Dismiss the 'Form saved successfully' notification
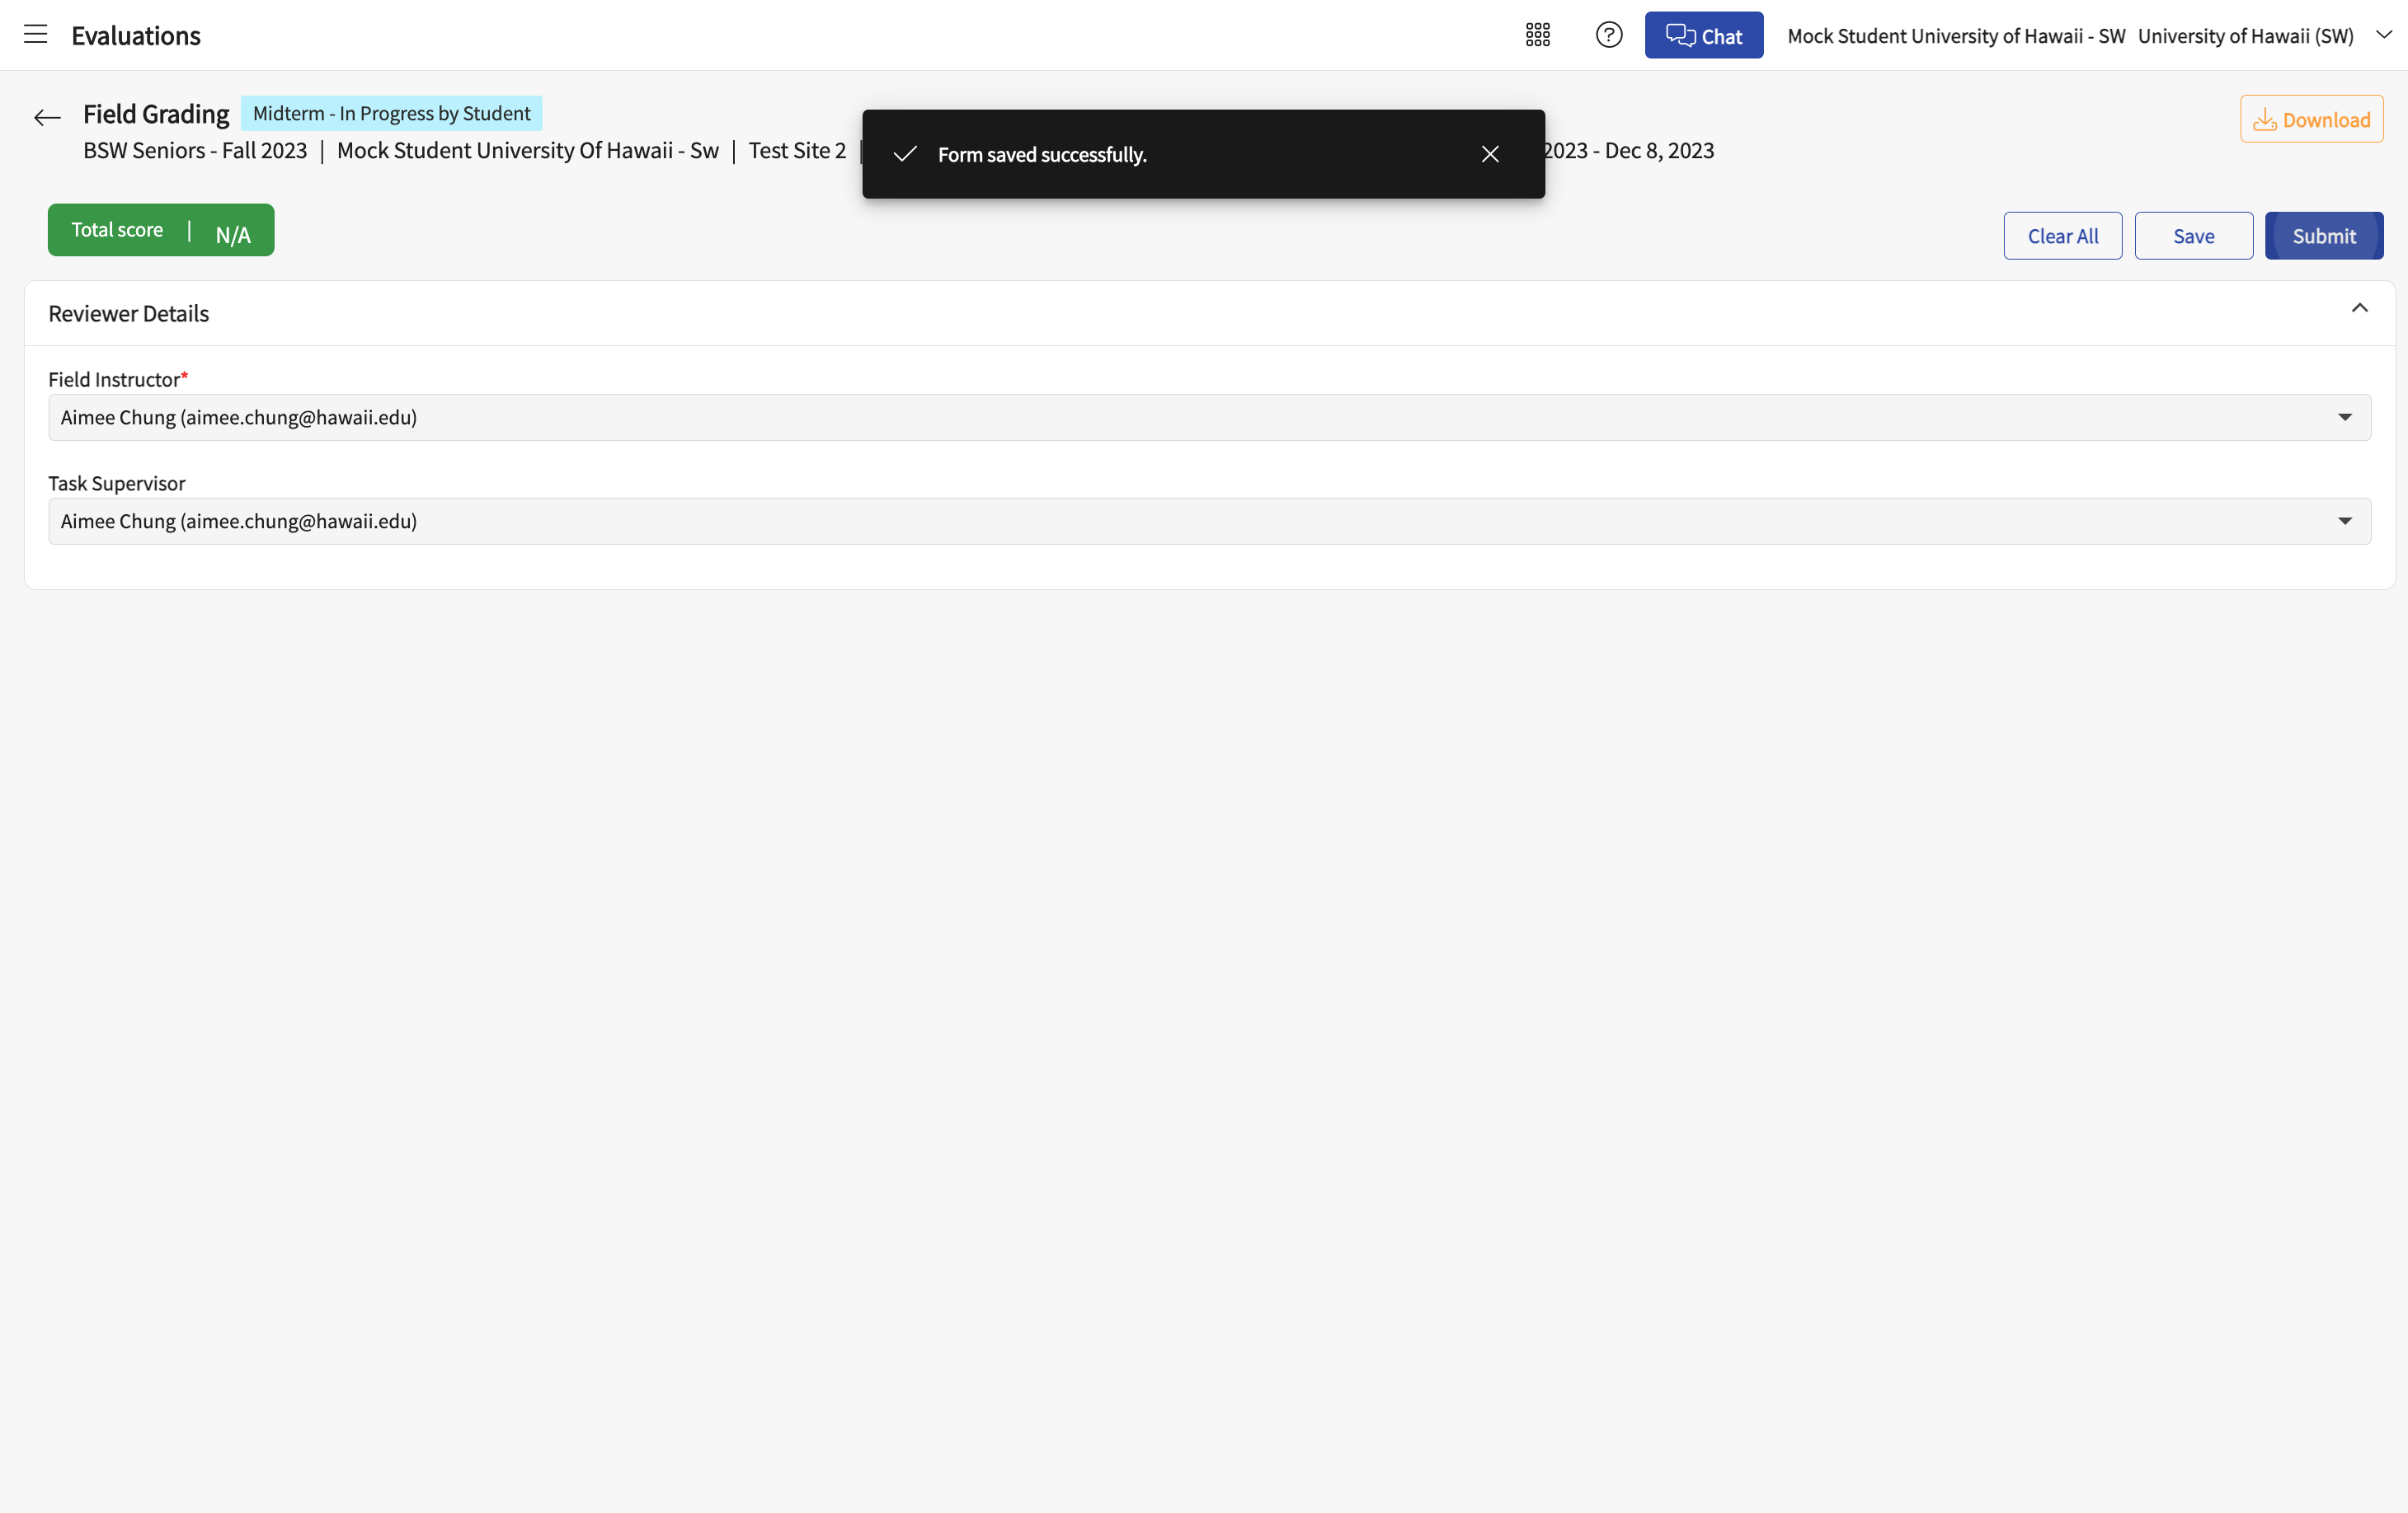The width and height of the screenshot is (2408, 1513). point(1489,154)
